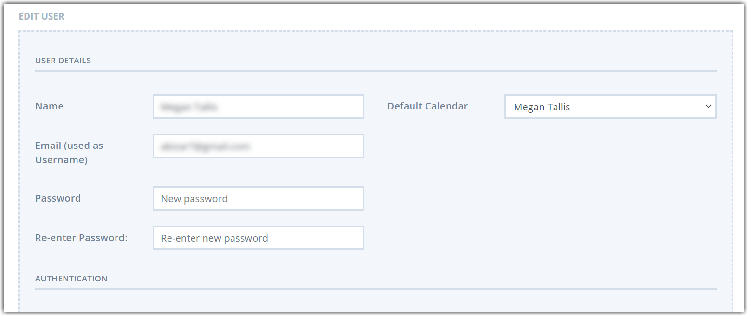Viewport: 748px width, 316px height.
Task: Select the USER DETAILS section header
Action: (x=63, y=61)
